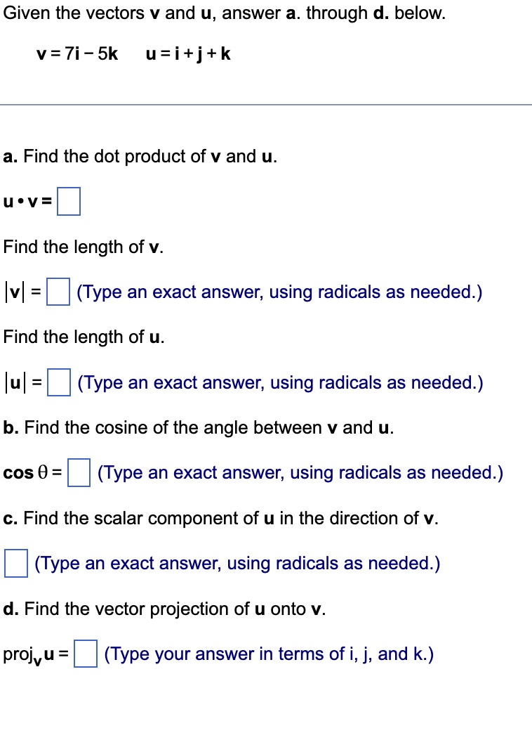Screen dimensions: 532x745
Task: Click the |v| length answer box
Action: 58,291
